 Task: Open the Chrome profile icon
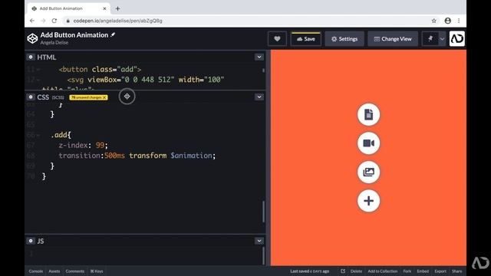448,21
